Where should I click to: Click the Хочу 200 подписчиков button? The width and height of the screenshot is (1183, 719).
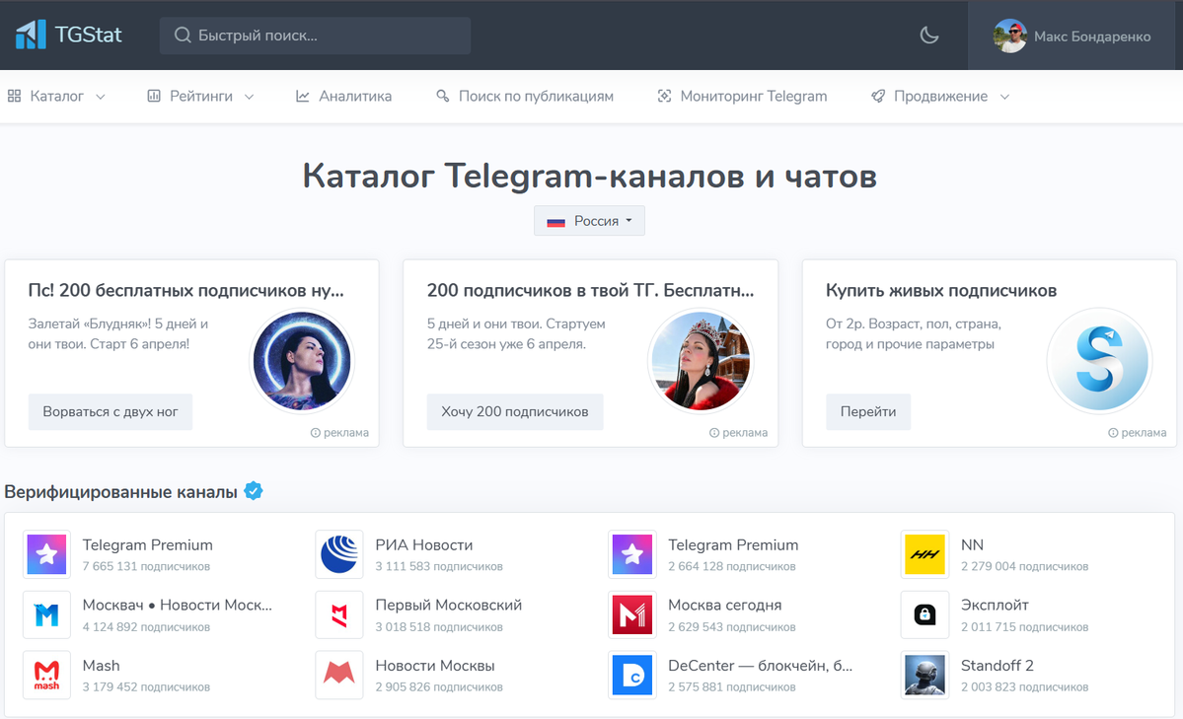pos(515,412)
